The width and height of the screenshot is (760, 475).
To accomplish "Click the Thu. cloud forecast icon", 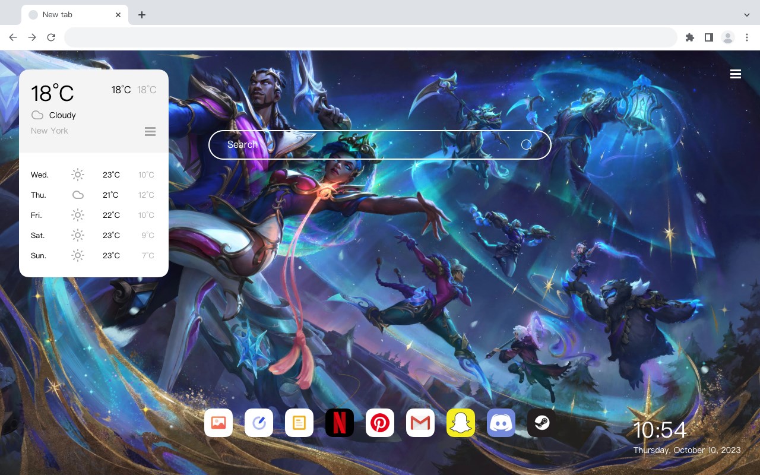I will [78, 195].
